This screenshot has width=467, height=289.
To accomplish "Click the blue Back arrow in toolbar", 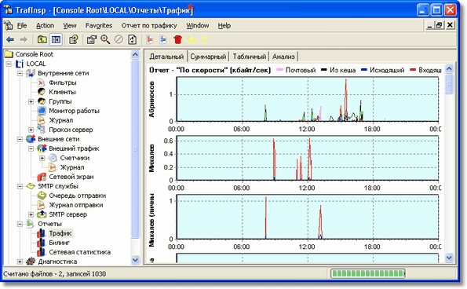I will 10,39.
